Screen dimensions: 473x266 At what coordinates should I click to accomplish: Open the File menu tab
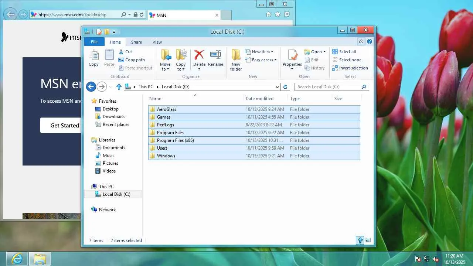[x=94, y=42]
